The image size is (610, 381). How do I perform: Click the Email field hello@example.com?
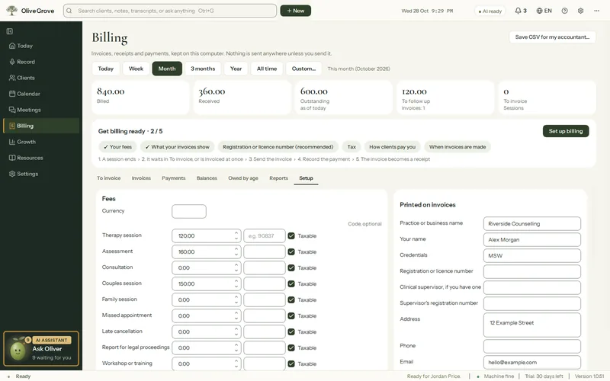(531, 363)
